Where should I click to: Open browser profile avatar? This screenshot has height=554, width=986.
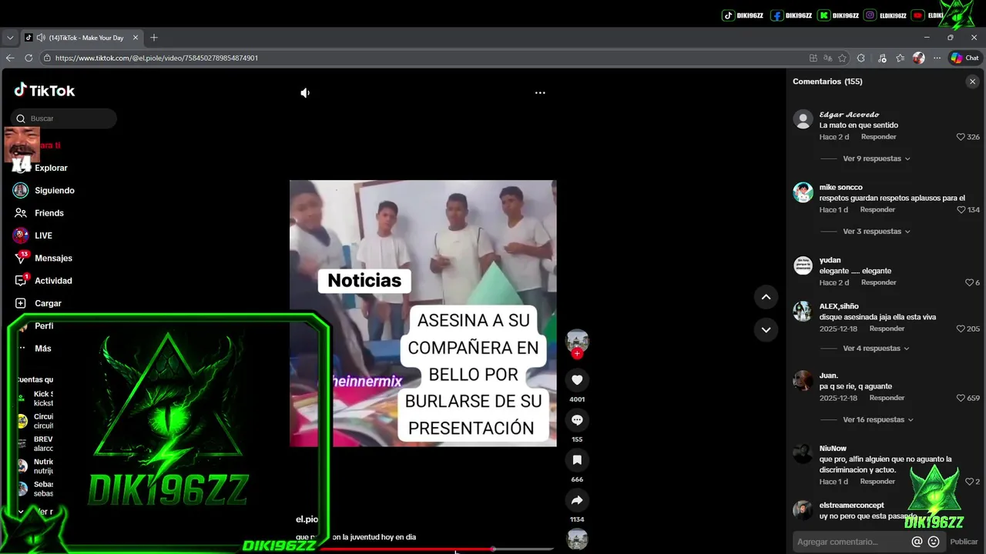[x=918, y=58]
